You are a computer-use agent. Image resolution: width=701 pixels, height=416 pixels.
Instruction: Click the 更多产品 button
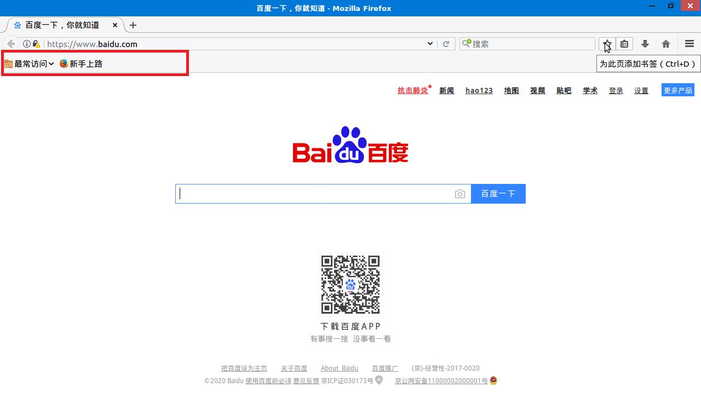coord(678,90)
